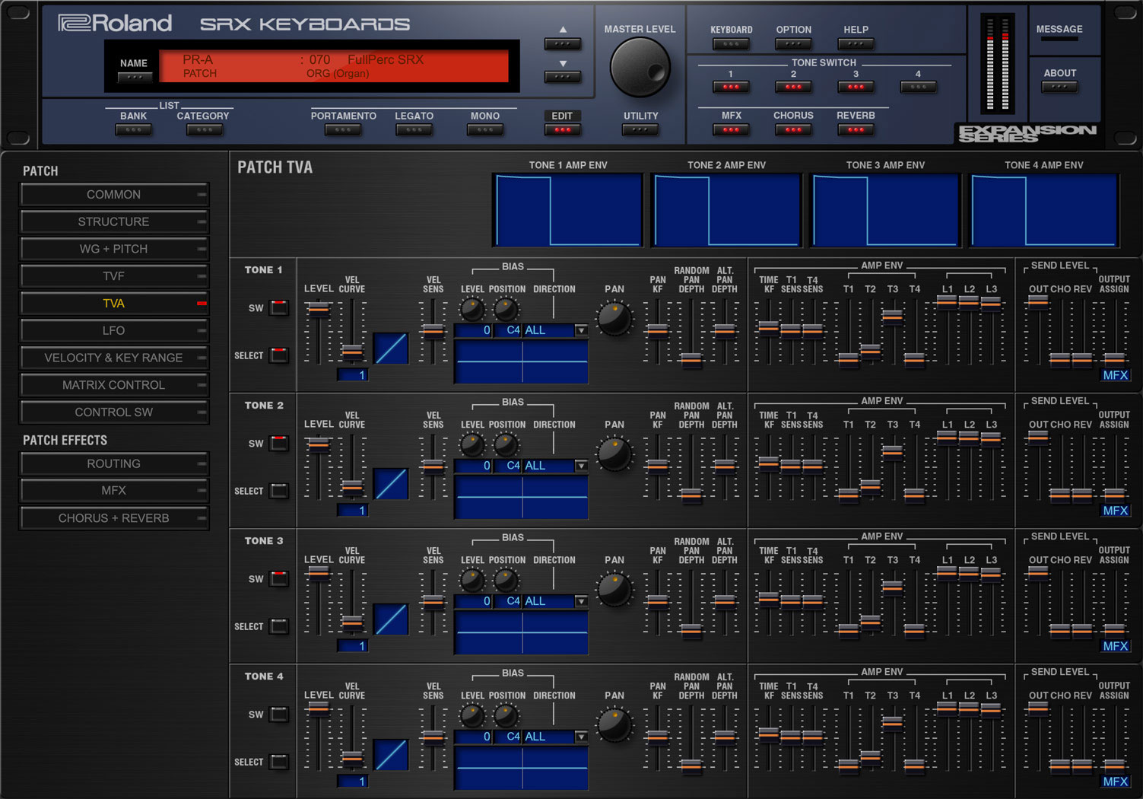
Task: Open the Common patch page
Action: pos(114,195)
